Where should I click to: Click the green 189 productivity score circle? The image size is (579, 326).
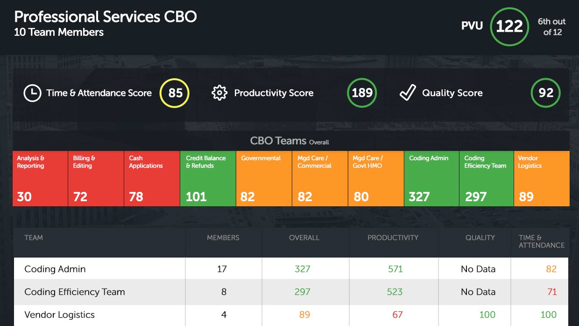pos(362,93)
